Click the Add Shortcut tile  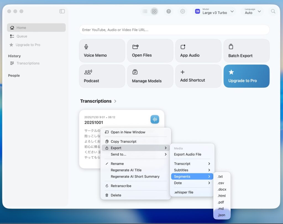[x=198, y=76]
